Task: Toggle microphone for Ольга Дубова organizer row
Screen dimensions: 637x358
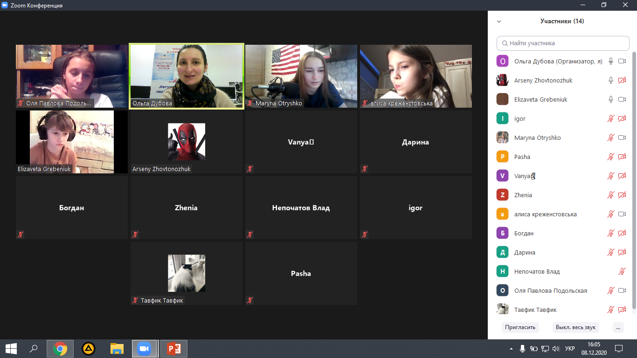Action: point(610,61)
